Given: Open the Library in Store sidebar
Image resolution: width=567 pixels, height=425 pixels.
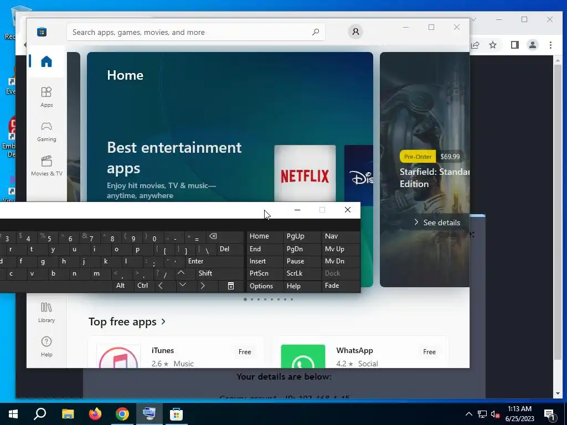Looking at the screenshot, I should 47,313.
